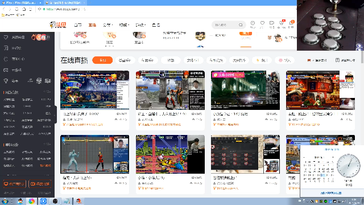Click the orange monitor button at the sidebar bottom
Screen dimensions: 364x205
point(14,184)
